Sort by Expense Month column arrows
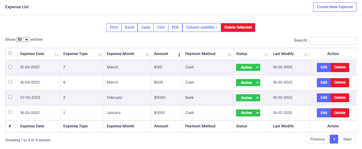 [x=147, y=54]
